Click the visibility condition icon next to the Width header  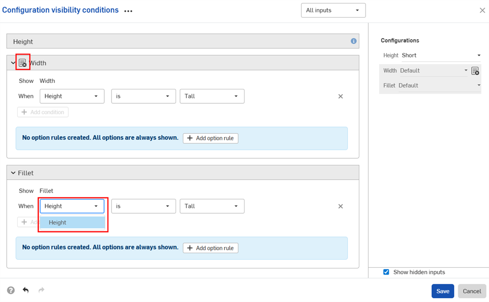click(x=22, y=63)
